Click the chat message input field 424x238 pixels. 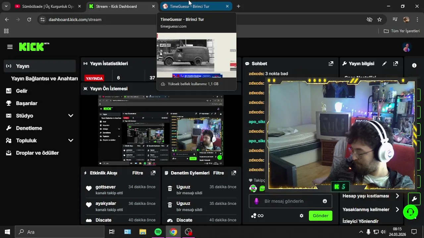(290, 201)
